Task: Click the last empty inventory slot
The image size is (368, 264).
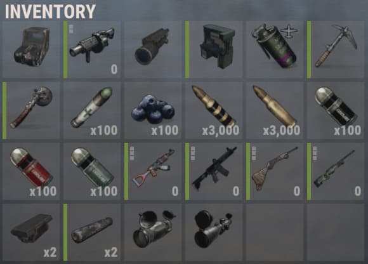Action: point(336,232)
